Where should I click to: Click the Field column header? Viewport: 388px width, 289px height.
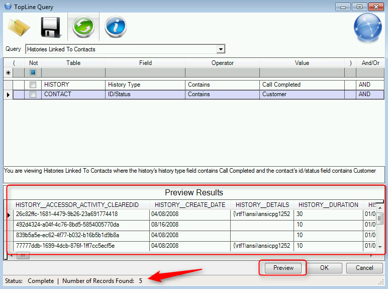coord(145,63)
